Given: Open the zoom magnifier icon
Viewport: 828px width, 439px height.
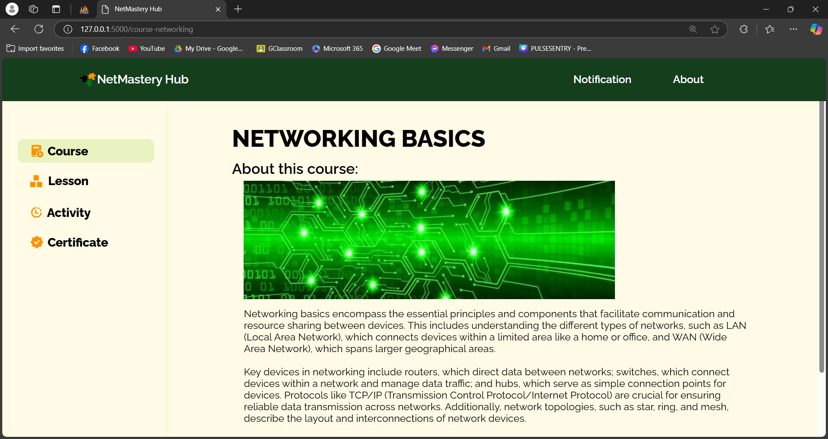Looking at the screenshot, I should [693, 29].
